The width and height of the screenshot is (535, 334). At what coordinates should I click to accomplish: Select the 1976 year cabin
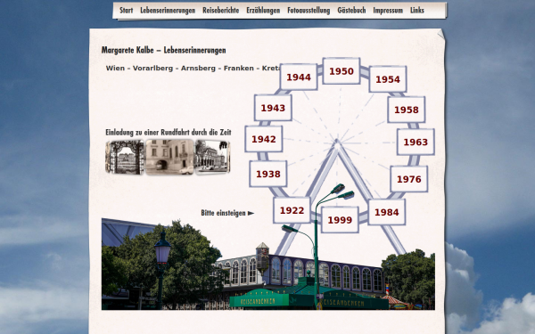(408, 179)
